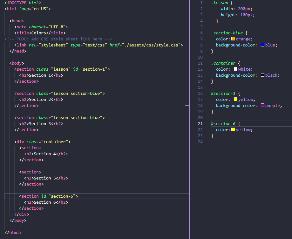Click the word purple in CSS

(272, 106)
